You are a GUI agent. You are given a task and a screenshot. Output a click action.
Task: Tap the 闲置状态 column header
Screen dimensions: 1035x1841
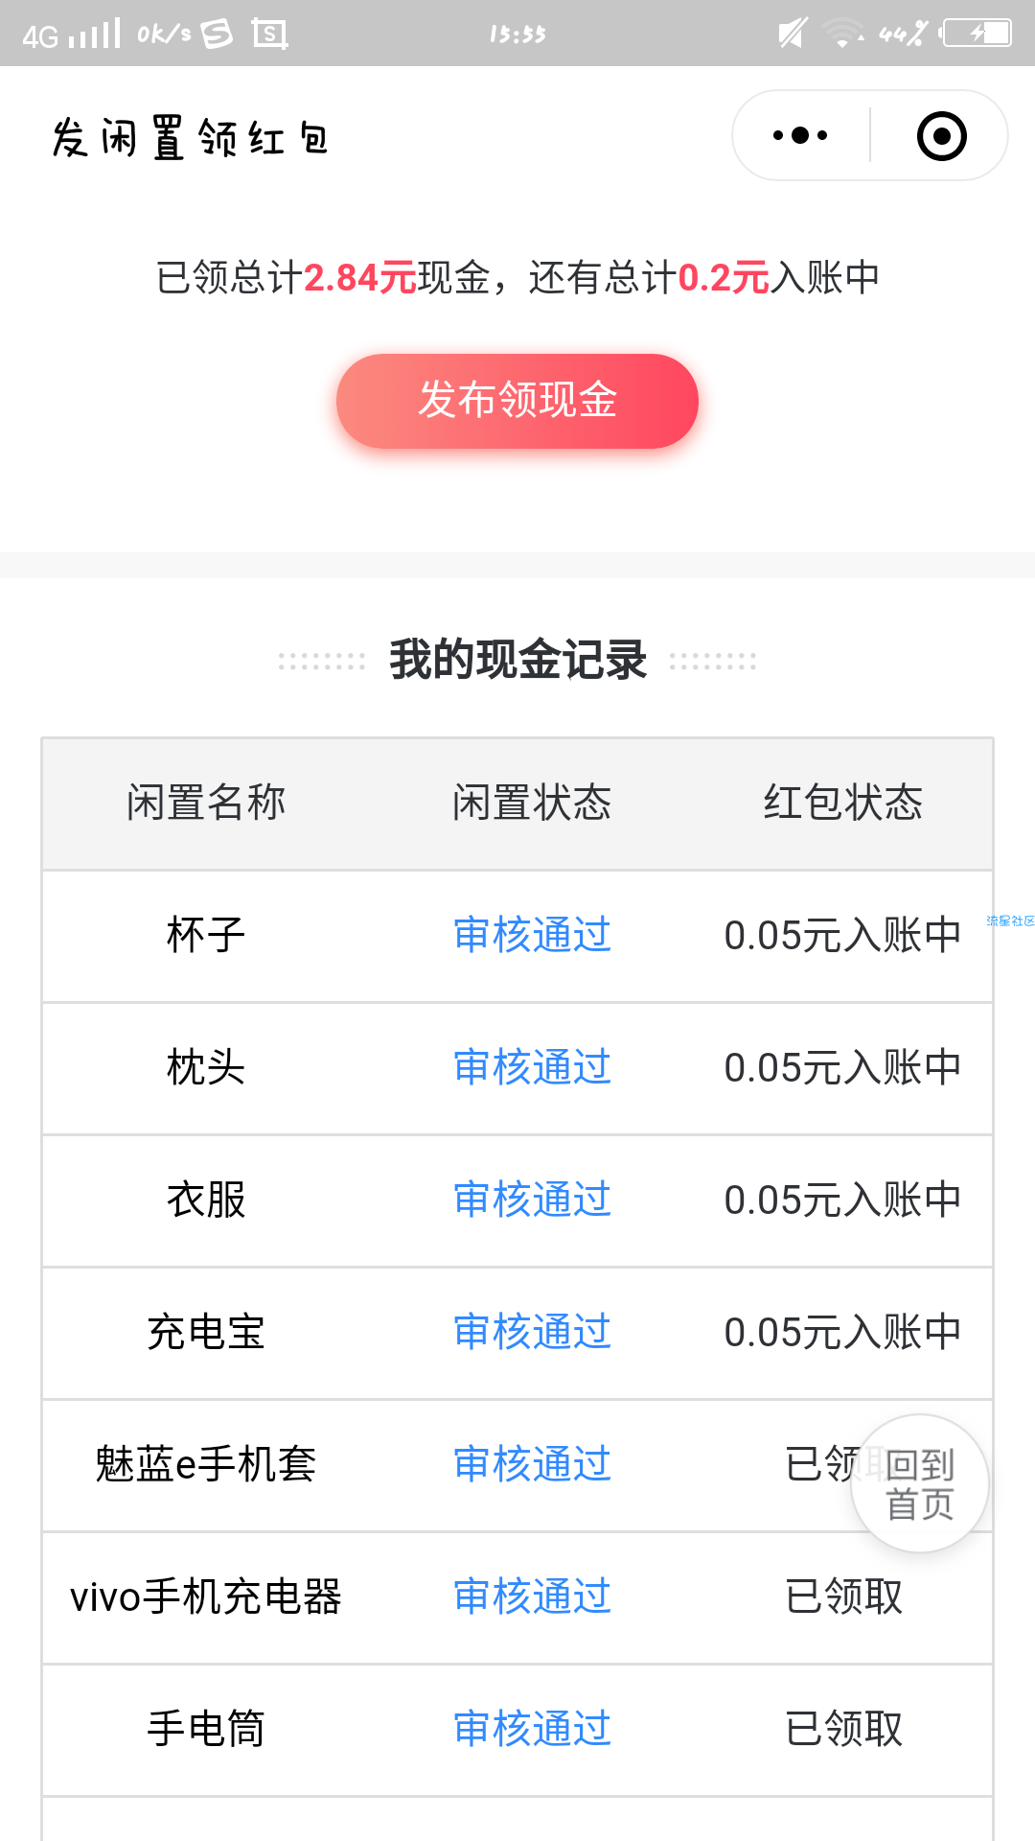(x=532, y=803)
